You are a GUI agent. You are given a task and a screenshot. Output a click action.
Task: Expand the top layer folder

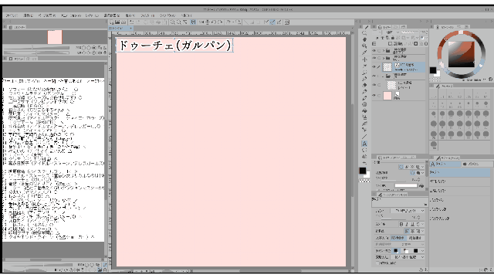pyautogui.click(x=384, y=50)
